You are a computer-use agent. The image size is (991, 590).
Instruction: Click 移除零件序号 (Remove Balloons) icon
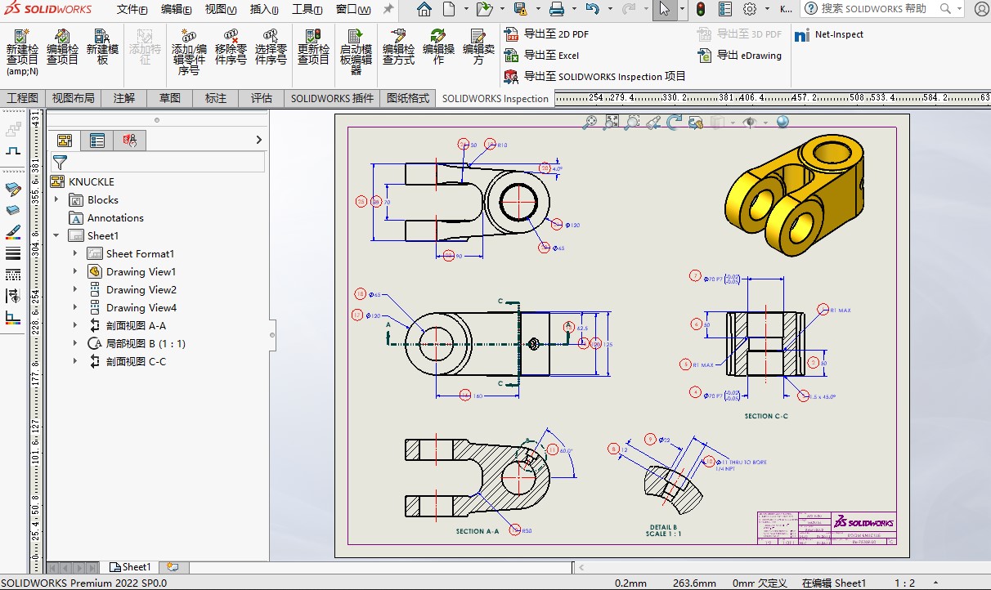pos(231,36)
